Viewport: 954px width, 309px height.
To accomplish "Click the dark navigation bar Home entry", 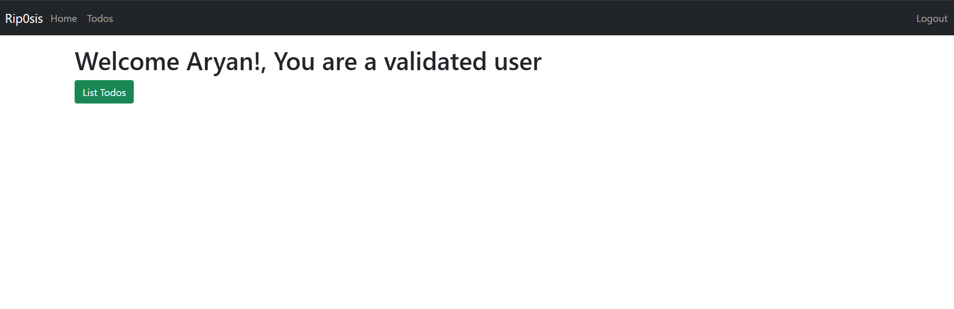I will click(x=63, y=18).
